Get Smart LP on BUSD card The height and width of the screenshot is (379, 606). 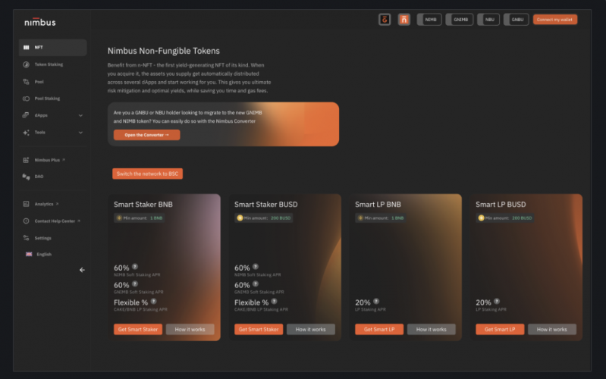click(500, 329)
